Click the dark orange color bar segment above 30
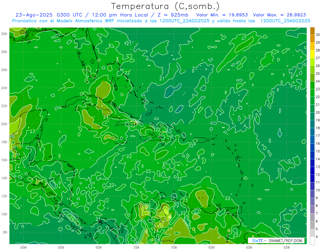325x251 pixels. coord(312,31)
